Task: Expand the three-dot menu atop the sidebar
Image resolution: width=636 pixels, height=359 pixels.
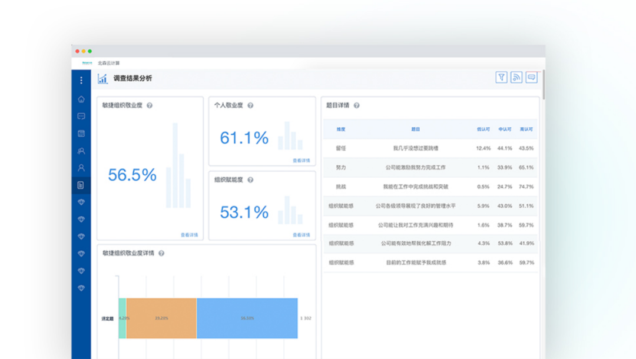Action: 81,81
